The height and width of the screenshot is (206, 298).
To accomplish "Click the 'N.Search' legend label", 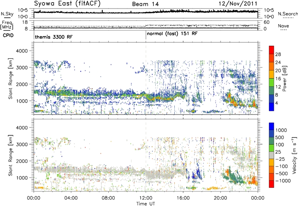I will pyautogui.click(x=288, y=14).
